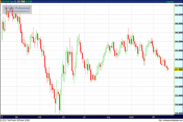
Task: Click the 252,0000 price axis label
Action: click(x=178, y=5)
